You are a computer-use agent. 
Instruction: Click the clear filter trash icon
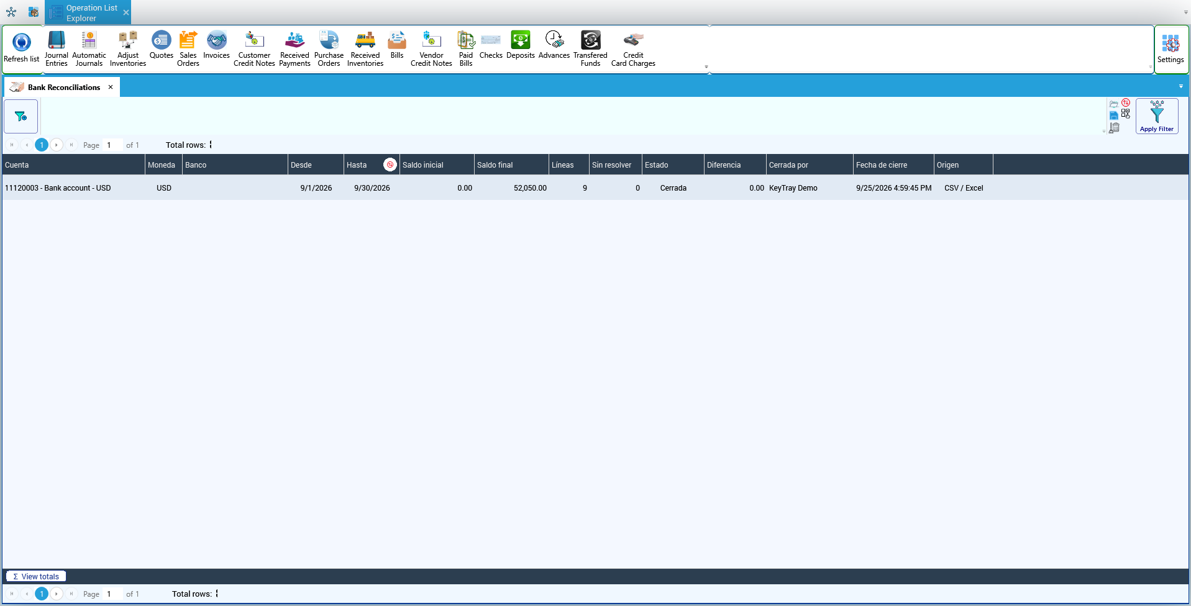(1115, 127)
